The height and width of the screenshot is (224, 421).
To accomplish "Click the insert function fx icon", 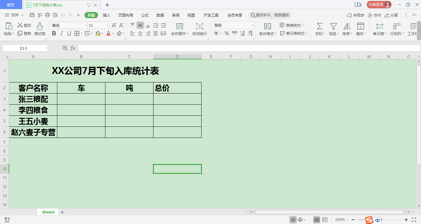I will 73,48.
